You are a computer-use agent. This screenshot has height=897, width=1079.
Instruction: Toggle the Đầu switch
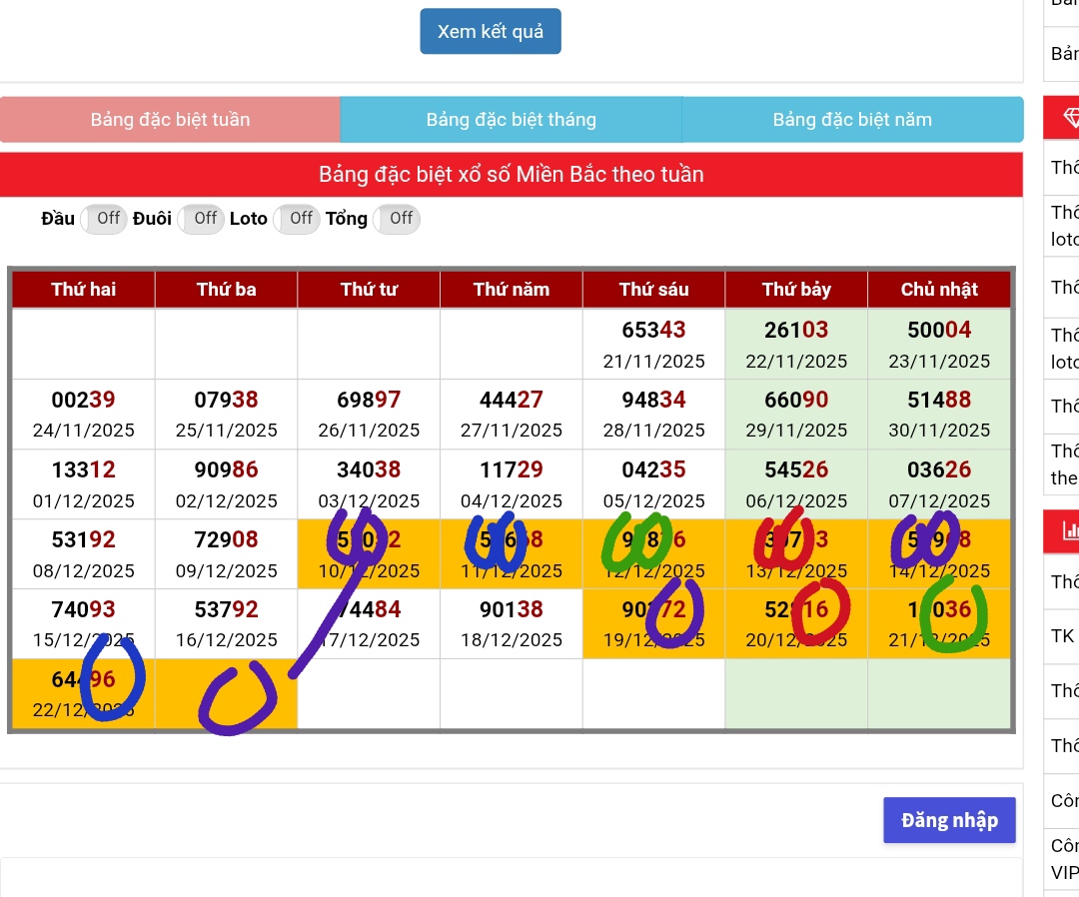point(103,219)
